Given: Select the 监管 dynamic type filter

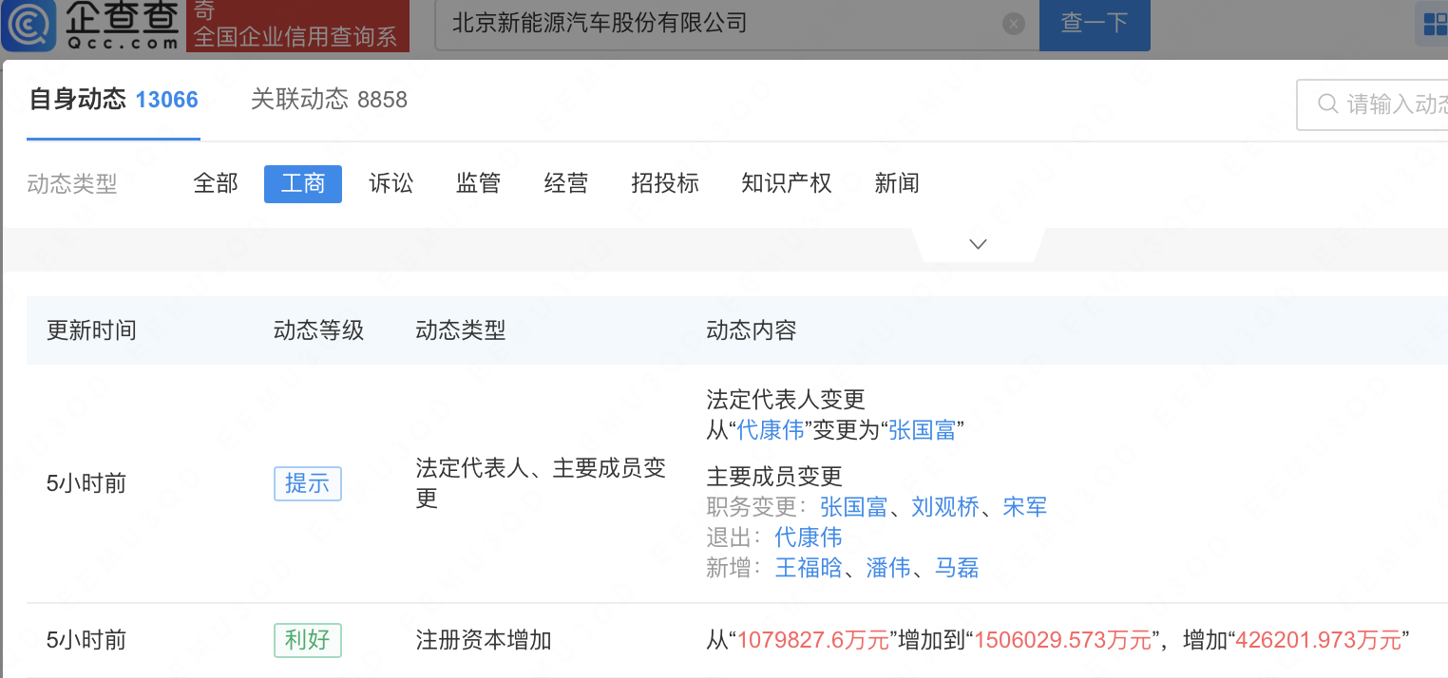Looking at the screenshot, I should (478, 183).
